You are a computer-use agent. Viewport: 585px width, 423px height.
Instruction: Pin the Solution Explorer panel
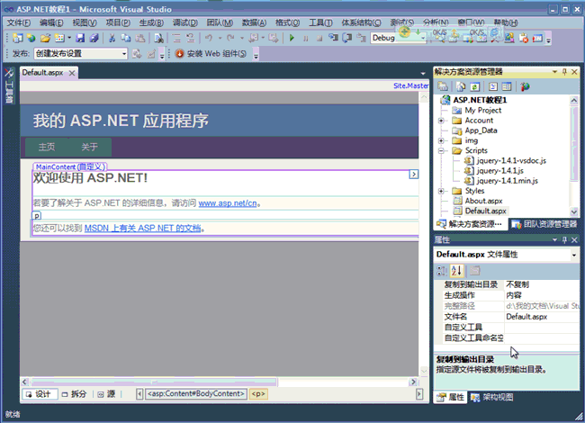pos(564,72)
